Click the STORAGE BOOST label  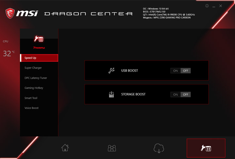(x=133, y=94)
